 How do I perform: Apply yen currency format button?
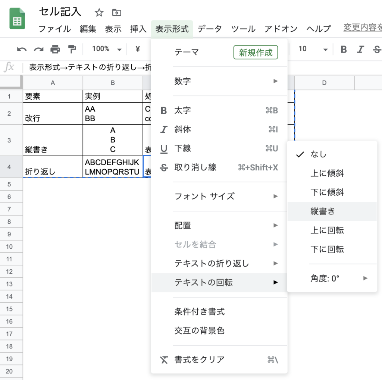138,49
